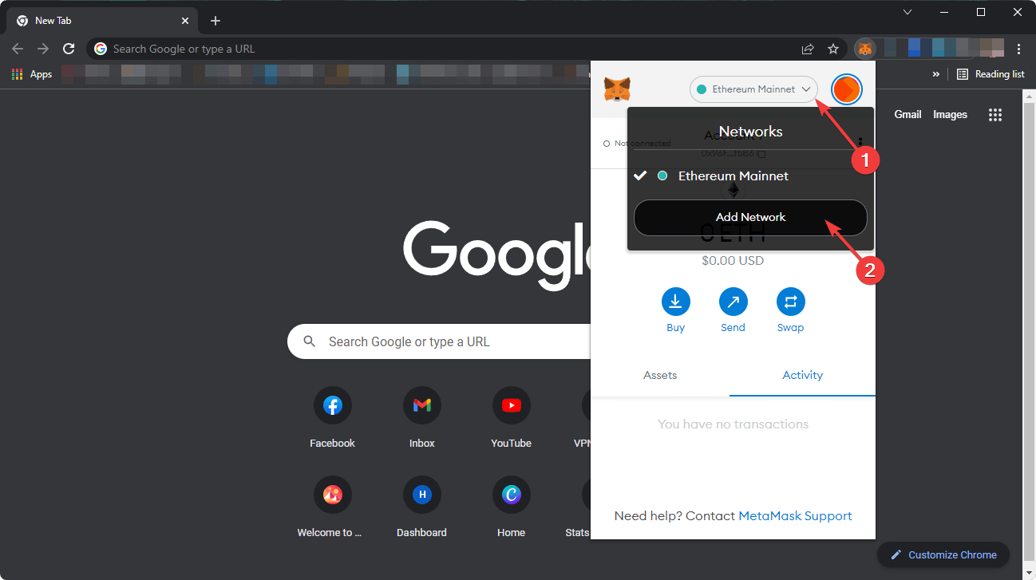Click the Buy download icon button
The width and height of the screenshot is (1036, 580).
(675, 302)
